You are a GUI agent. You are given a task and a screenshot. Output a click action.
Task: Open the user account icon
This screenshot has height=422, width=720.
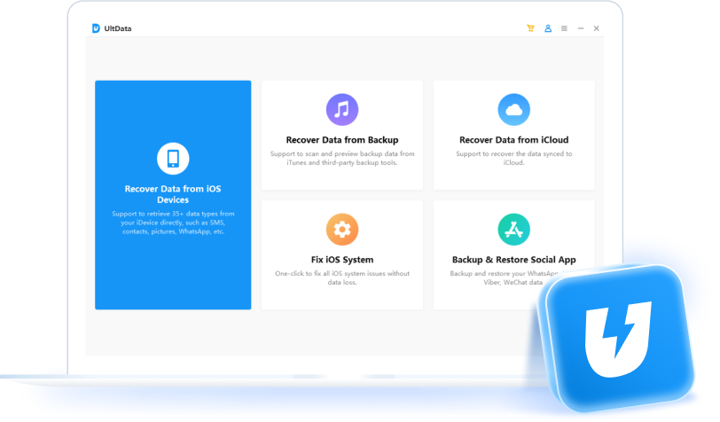point(548,28)
